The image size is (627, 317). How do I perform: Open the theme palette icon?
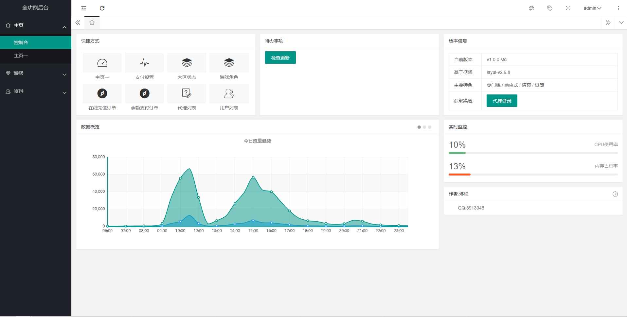[x=531, y=8]
